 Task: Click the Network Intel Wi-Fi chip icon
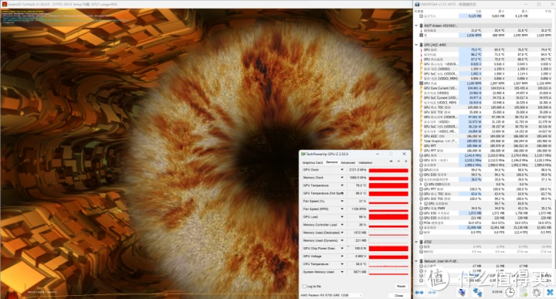pos(422,261)
